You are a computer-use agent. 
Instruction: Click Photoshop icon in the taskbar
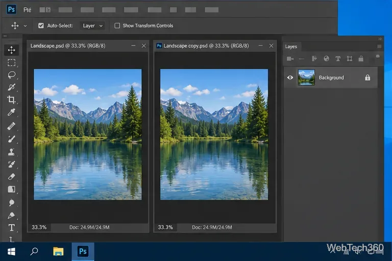click(83, 251)
